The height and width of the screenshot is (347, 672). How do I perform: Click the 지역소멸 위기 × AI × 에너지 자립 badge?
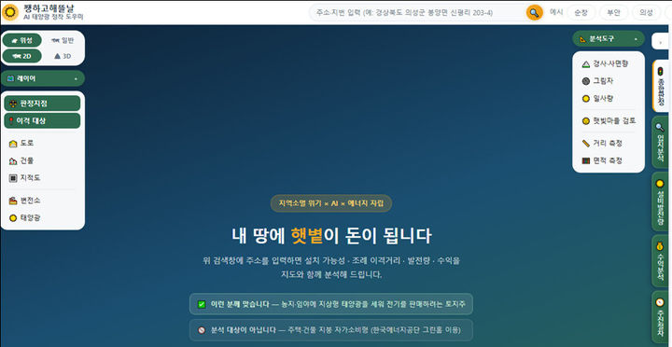330,203
